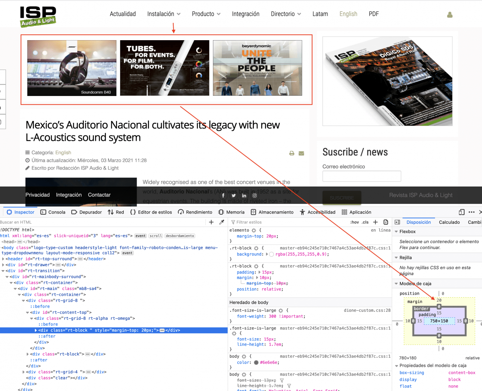This screenshot has width=482, height=391.
Task: Collapse the Modelo de caja section
Action: 396,284
